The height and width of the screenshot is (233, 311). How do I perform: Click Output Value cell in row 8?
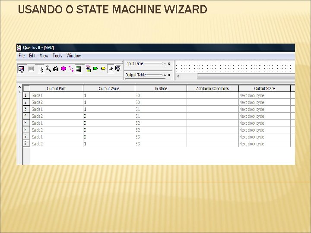coord(109,144)
